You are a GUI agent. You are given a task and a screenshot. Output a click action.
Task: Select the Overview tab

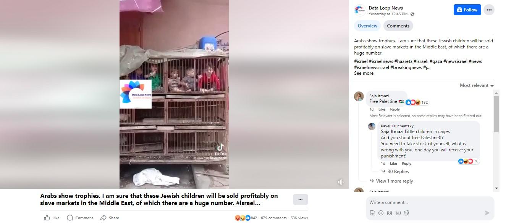[x=367, y=26]
